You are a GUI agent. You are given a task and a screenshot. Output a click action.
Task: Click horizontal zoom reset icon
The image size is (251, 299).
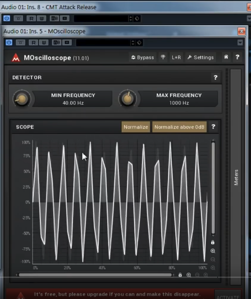(206, 275)
